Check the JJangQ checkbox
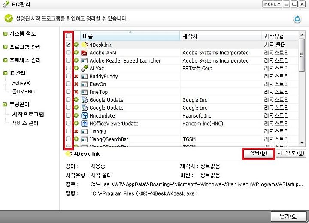Screen dimensions: 309x223 coord(68,131)
